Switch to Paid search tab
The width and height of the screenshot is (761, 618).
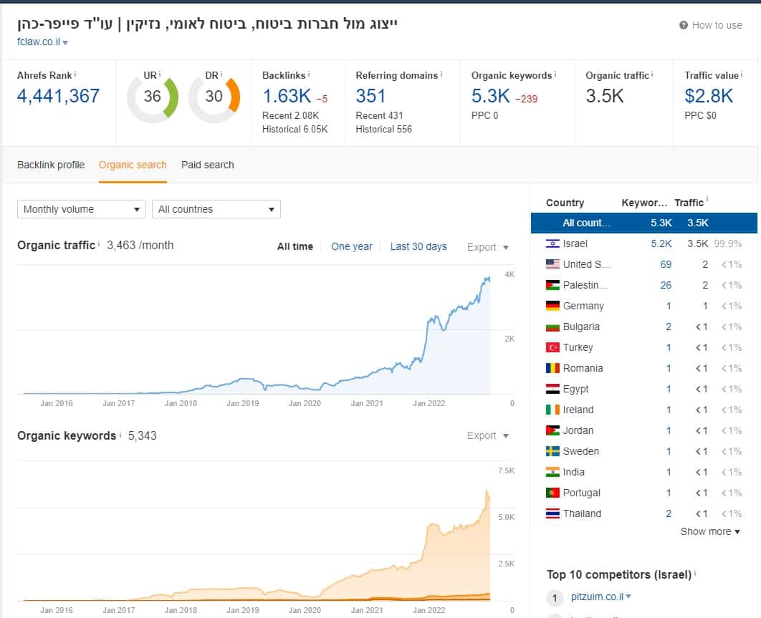pos(208,165)
